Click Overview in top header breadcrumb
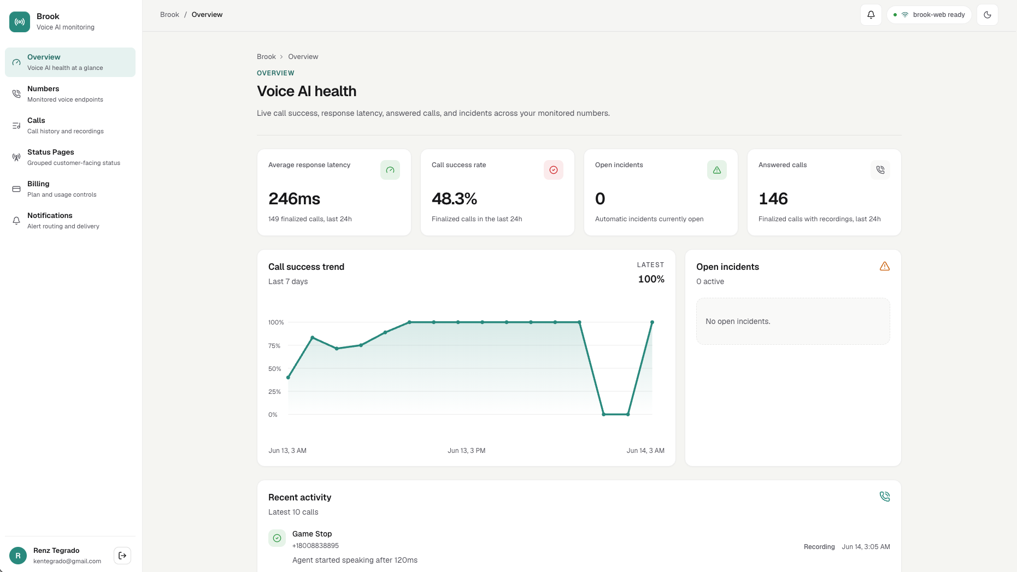This screenshot has width=1017, height=572. click(x=207, y=15)
